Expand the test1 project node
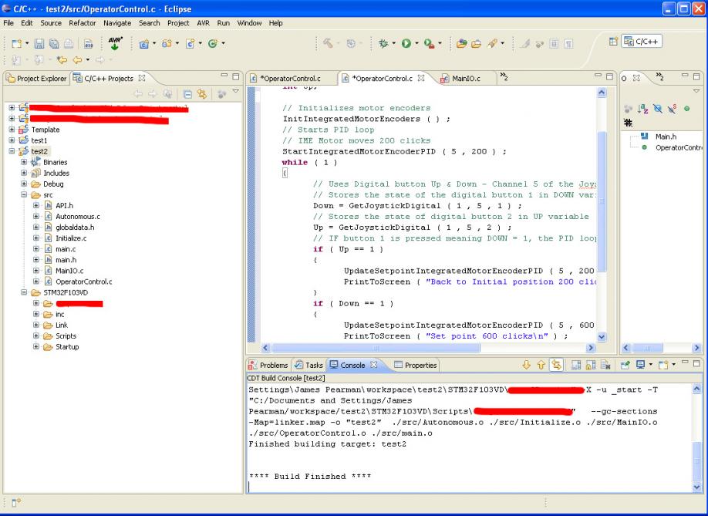The width and height of the screenshot is (708, 516). (12, 140)
